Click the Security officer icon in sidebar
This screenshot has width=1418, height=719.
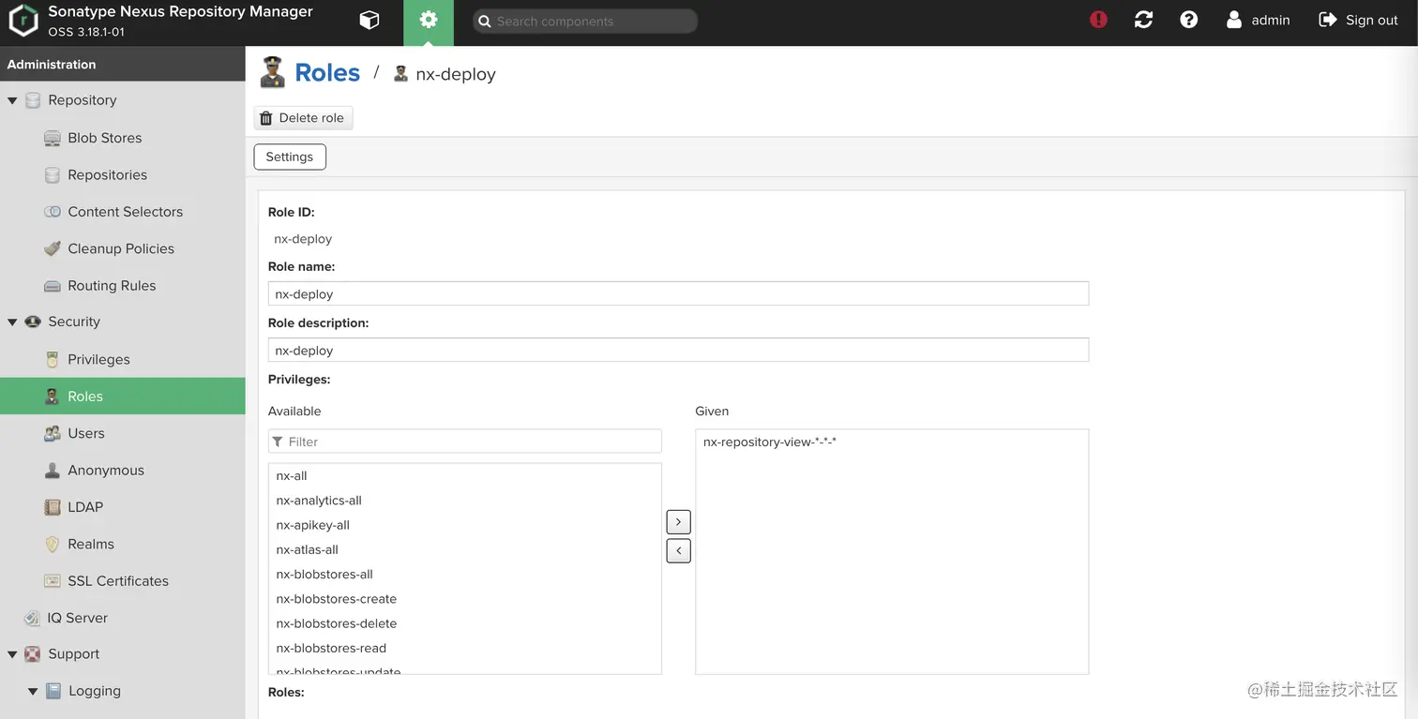(x=33, y=322)
